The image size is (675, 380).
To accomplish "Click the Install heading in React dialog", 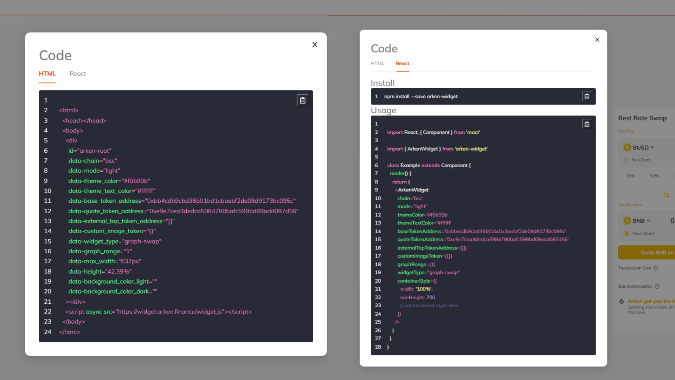I will (x=382, y=83).
